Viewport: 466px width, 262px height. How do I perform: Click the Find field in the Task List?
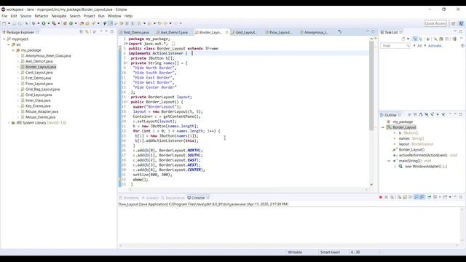(395, 46)
